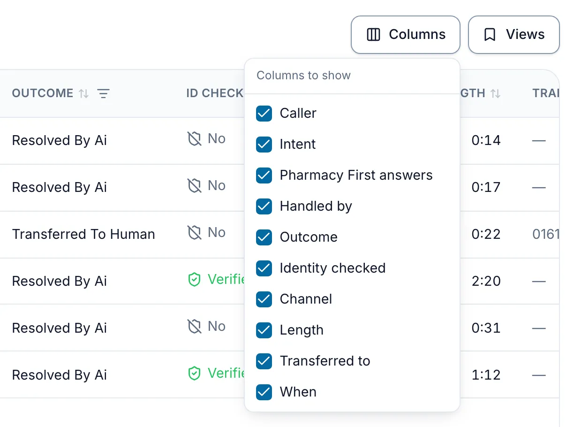Click the Columns to show heading
The width and height of the screenshot is (574, 427).
click(x=303, y=76)
